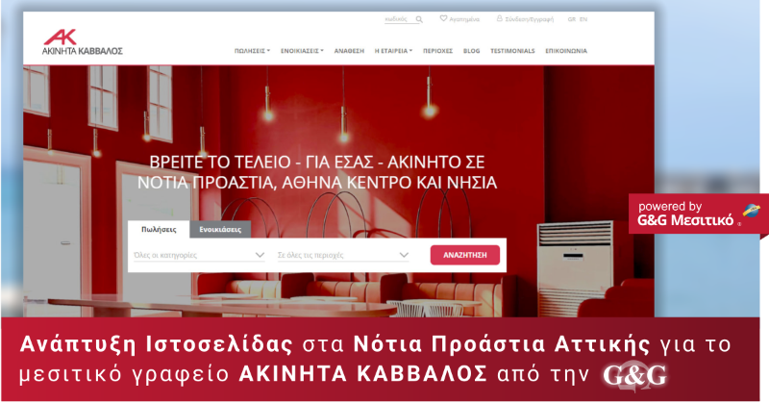Open the ΕΠΙΚΟΙΝΩΝΙΑ menu item
Viewport: 769px width, 403px height.
(566, 51)
